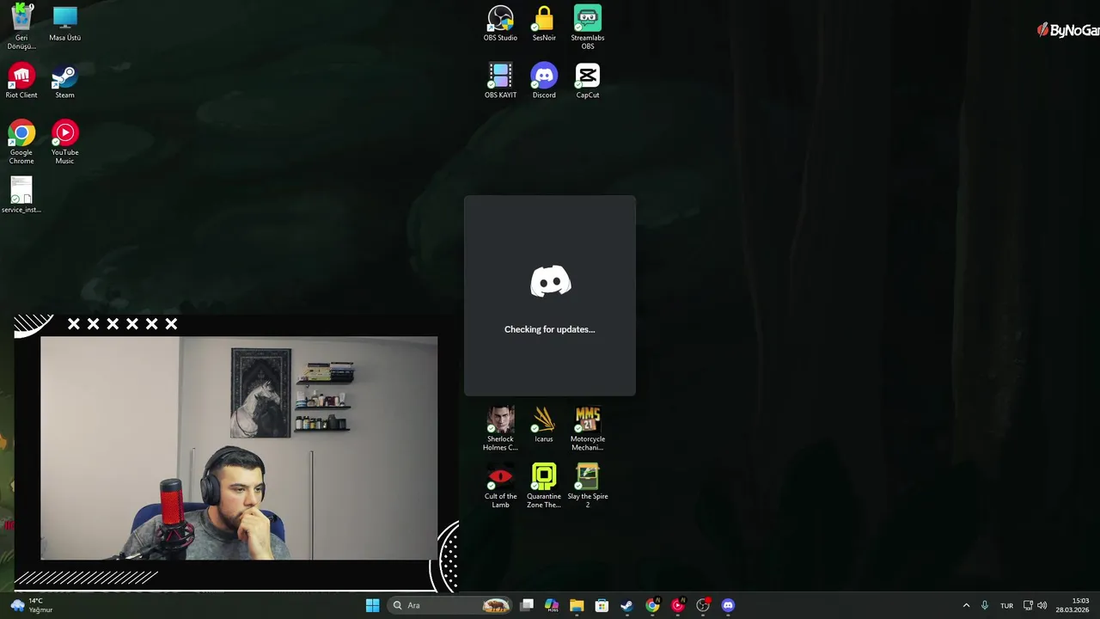
Task: Show hidden system tray icons
Action: tap(966, 605)
